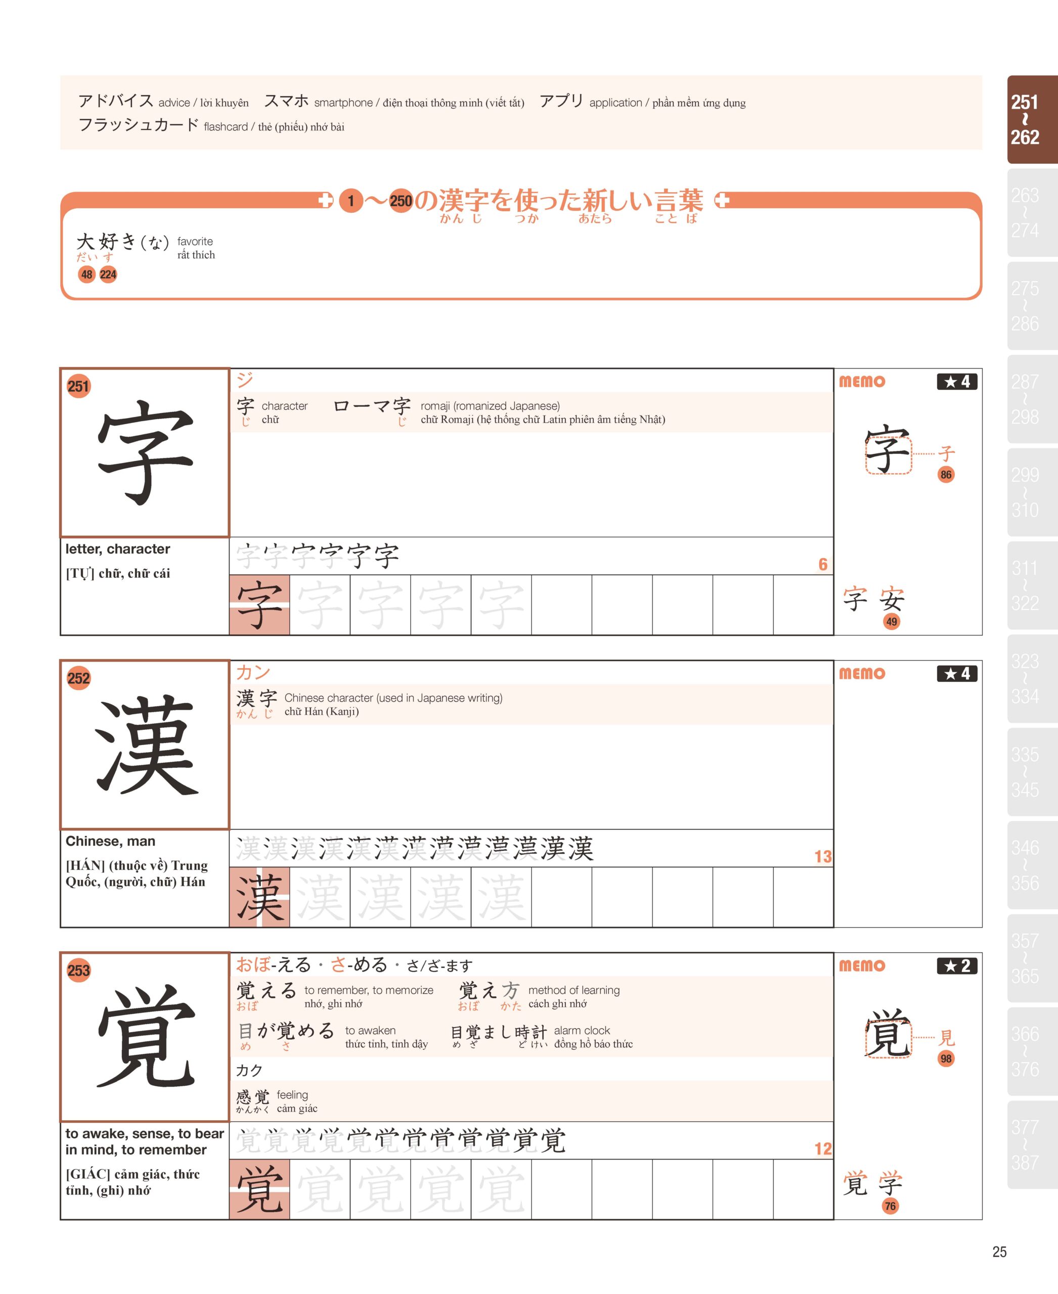The width and height of the screenshot is (1058, 1294).
Task: Click the page number 25
Action: [999, 1252]
